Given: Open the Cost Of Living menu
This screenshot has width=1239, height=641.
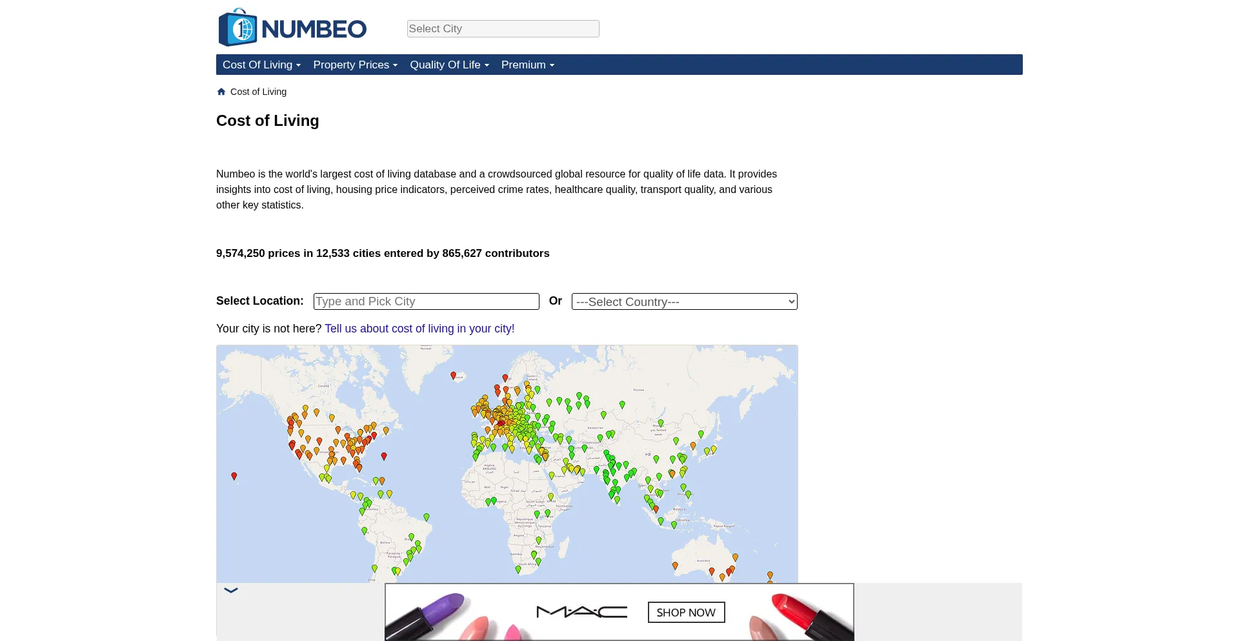Looking at the screenshot, I should [x=261, y=65].
